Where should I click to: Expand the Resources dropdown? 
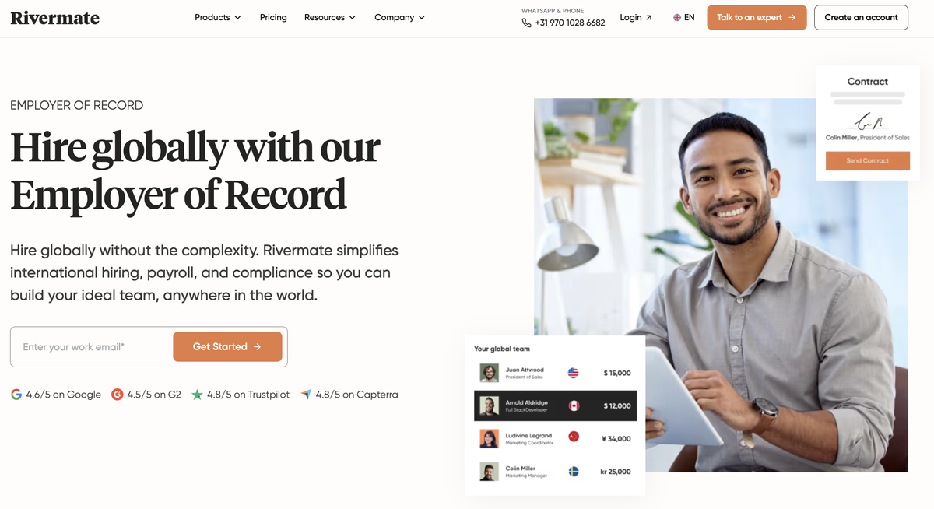330,17
